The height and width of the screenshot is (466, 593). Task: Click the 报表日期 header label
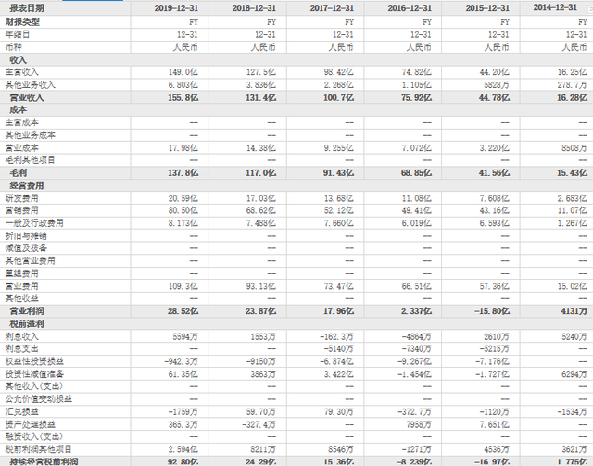(x=27, y=8)
